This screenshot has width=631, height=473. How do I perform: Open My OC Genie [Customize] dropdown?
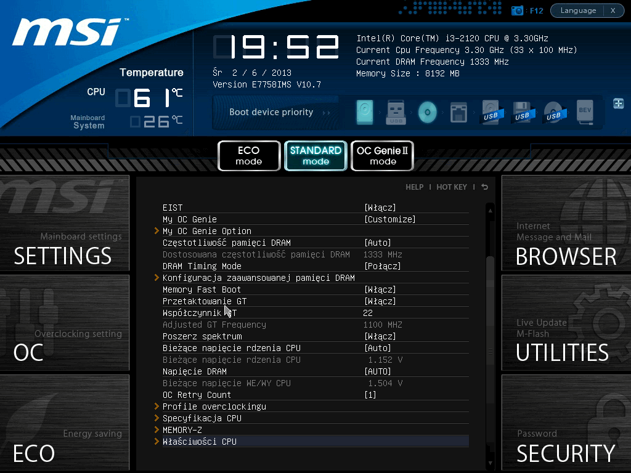389,219
